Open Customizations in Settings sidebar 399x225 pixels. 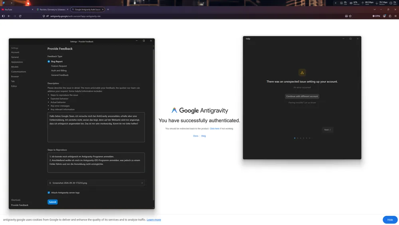click(x=18, y=72)
